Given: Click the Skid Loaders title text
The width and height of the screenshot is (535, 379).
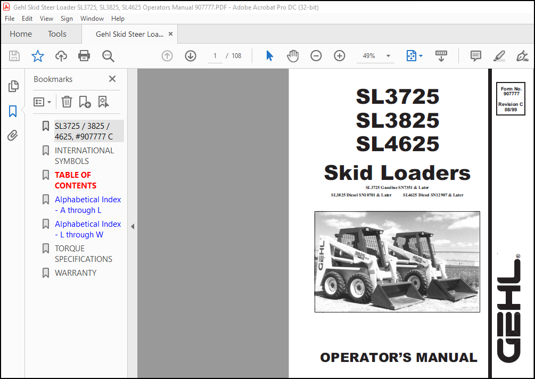Looking at the screenshot, I should [x=397, y=172].
